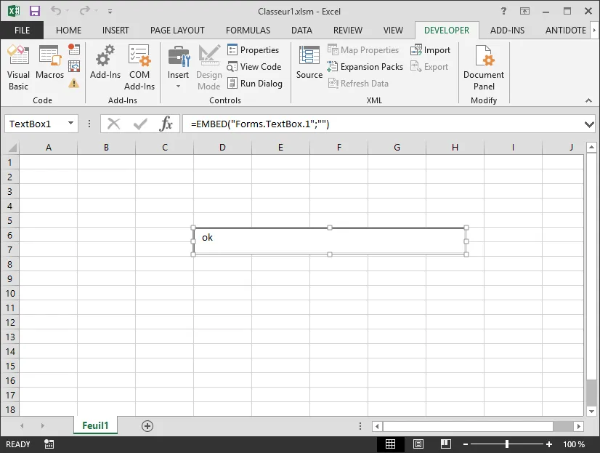Open the PAGE LAYOUT tab
Viewport: 600px width, 453px height.
[x=177, y=31]
